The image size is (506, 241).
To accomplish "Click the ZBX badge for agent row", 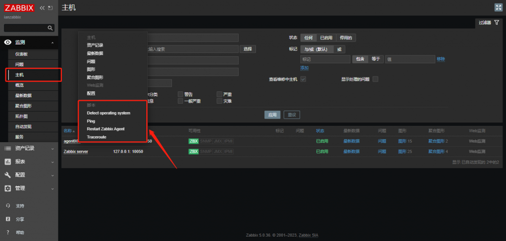I will coord(194,141).
